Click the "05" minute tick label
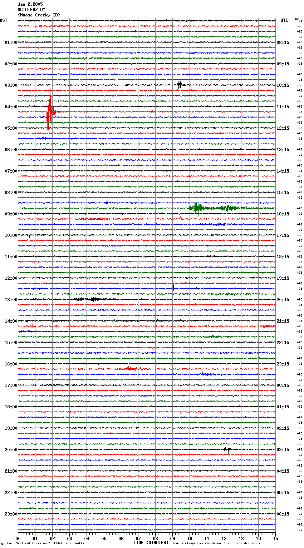The image size is (304, 548). pos(104,538)
